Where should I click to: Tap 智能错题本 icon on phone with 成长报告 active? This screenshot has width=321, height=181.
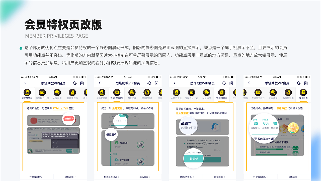click(x=288, y=93)
